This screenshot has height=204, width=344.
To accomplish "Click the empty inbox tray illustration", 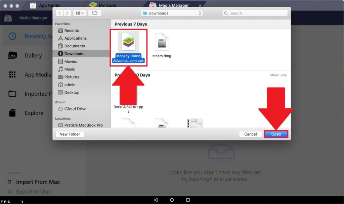I will click(x=221, y=152).
